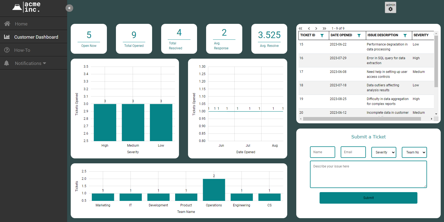This screenshot has height=222, width=444.
Task: Sort by the DATE OPENED column header
Action: 341,35
